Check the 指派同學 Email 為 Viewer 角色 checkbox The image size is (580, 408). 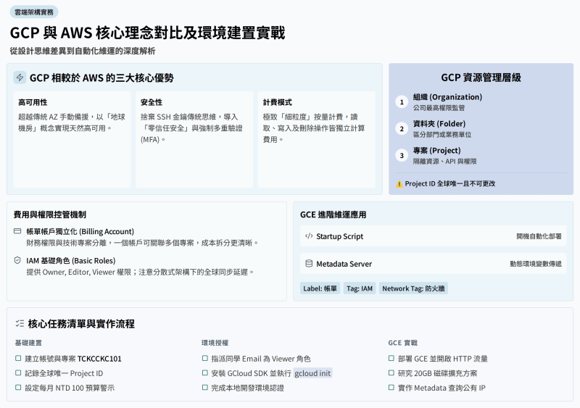coord(205,358)
